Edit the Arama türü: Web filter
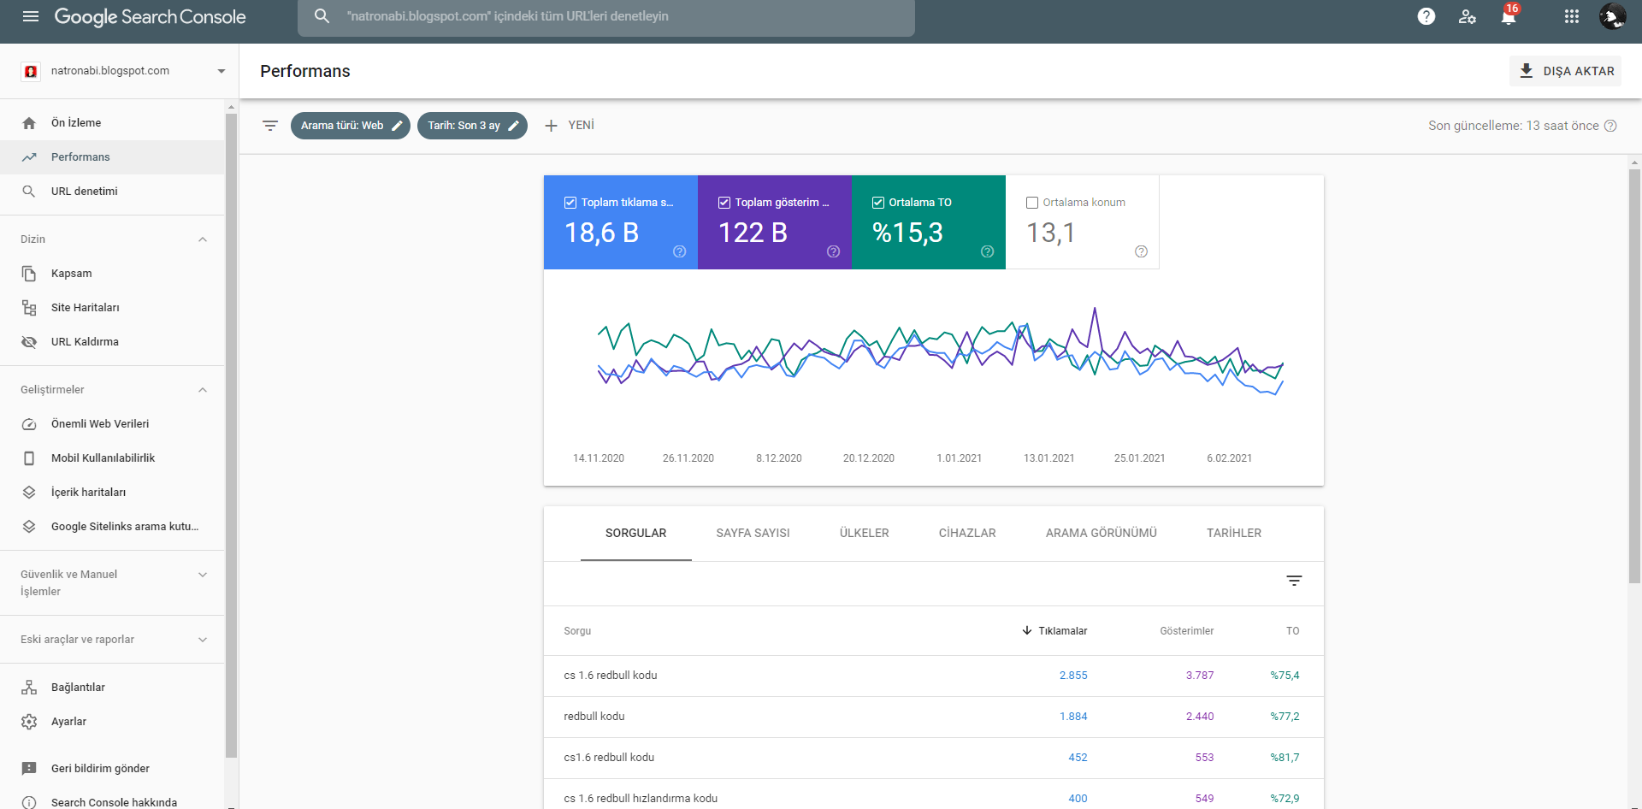Viewport: 1642px width, 809px height. (x=351, y=126)
